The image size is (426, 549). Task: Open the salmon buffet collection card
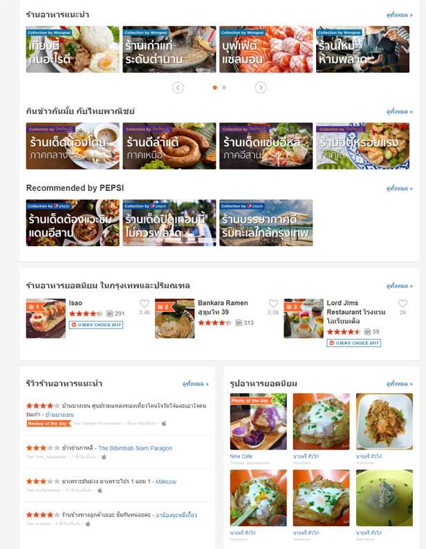click(266, 49)
